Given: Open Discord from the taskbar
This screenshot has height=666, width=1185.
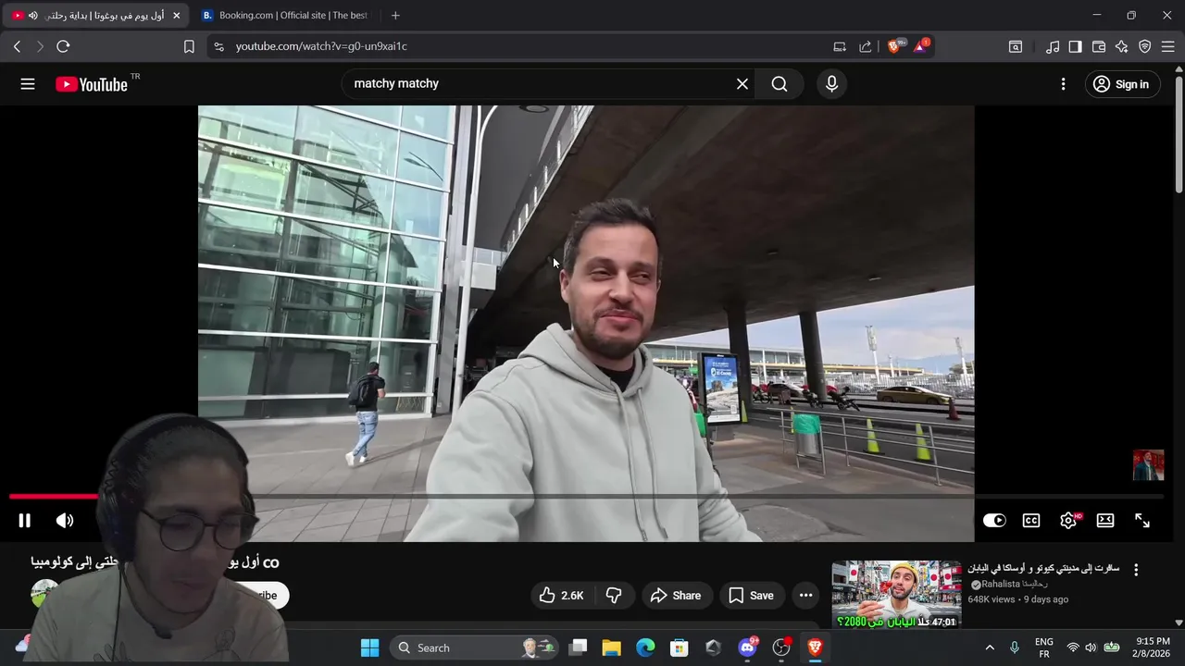Looking at the screenshot, I should pyautogui.click(x=747, y=647).
